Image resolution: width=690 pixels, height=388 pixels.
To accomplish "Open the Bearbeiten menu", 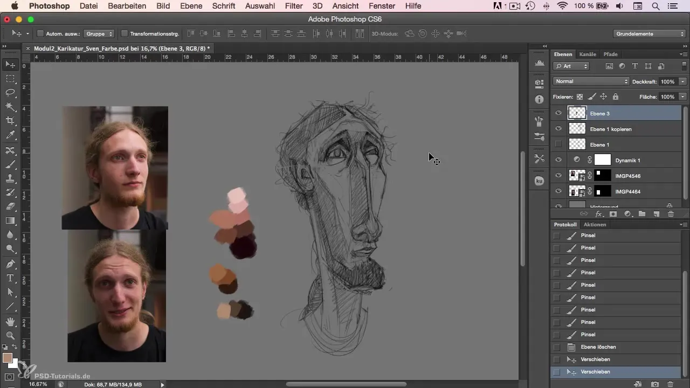I will point(127,6).
